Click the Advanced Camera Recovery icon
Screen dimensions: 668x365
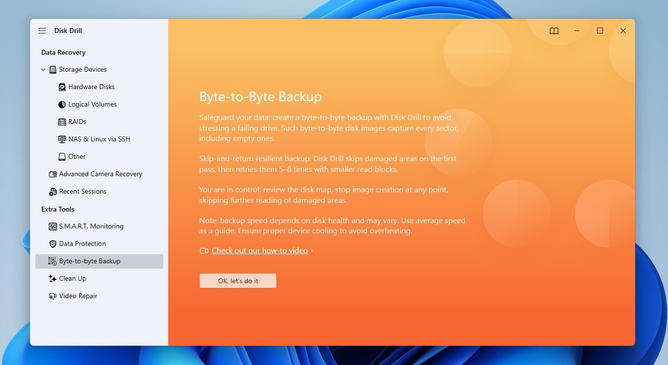click(x=53, y=174)
